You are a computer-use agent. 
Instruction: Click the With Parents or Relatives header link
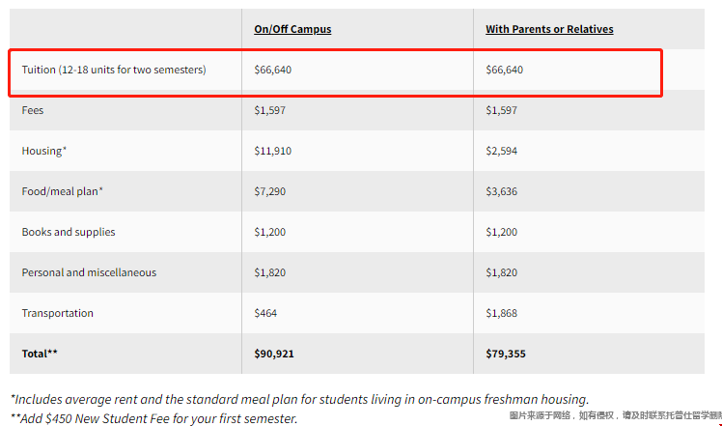pyautogui.click(x=549, y=29)
